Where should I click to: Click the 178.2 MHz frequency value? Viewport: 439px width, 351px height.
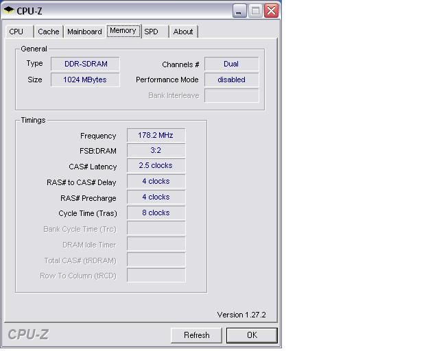[156, 136]
